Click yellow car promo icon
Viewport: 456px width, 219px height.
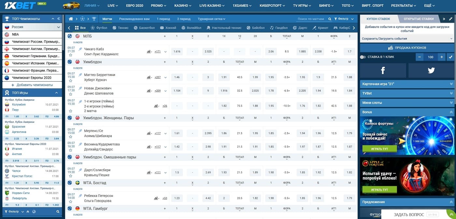click(x=71, y=6)
